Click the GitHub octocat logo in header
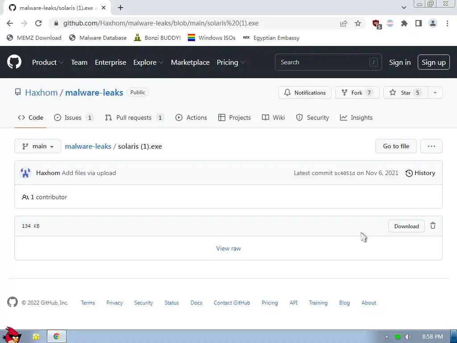This screenshot has height=343, width=457. click(x=14, y=62)
